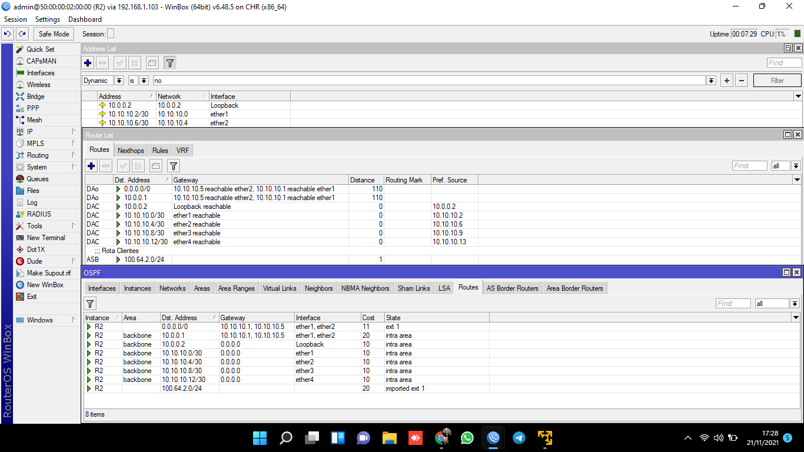This screenshot has height=452, width=804.
Task: Switch to the Rules tab in Route List
Action: pyautogui.click(x=160, y=151)
